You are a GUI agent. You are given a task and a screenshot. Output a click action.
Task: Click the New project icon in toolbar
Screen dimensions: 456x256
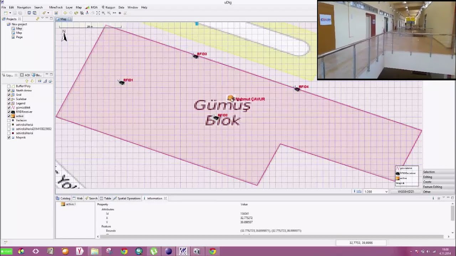point(5,13)
